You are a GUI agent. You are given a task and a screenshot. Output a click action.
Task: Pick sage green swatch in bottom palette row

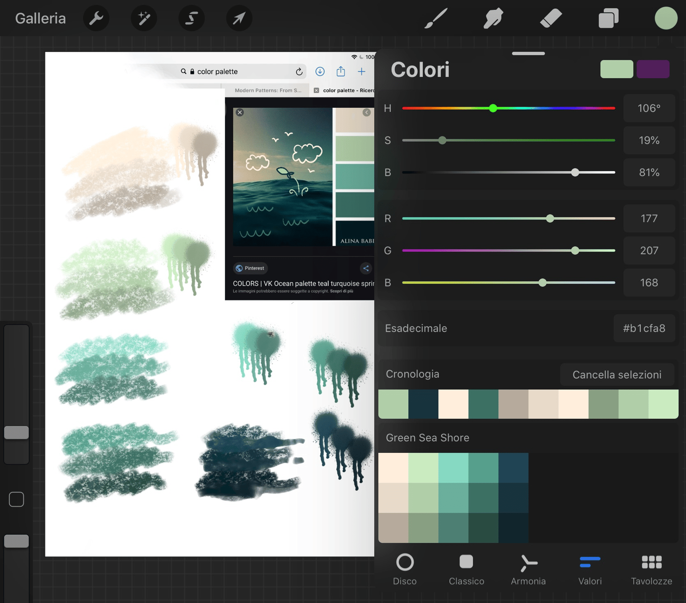[x=423, y=528]
